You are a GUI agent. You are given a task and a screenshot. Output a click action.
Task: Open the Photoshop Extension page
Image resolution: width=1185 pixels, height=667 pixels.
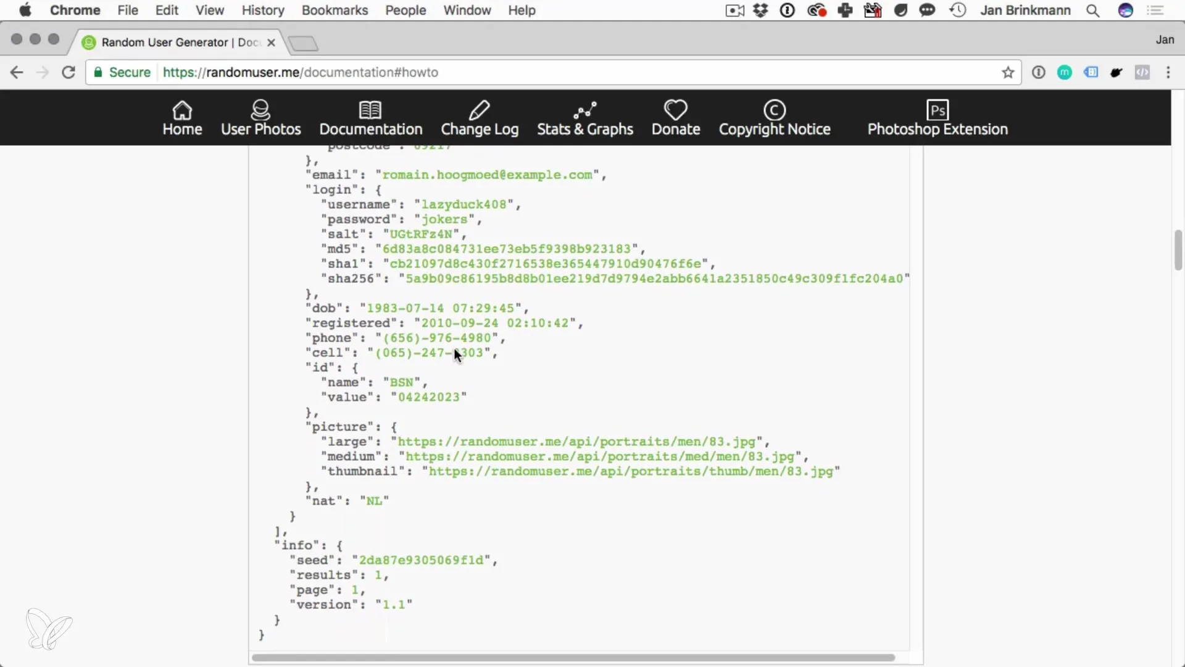click(938, 118)
